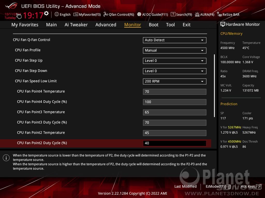The height and width of the screenshot is (198, 265).
Task: Switch to the My Favorites tab
Action: pyautogui.click(x=25, y=25)
